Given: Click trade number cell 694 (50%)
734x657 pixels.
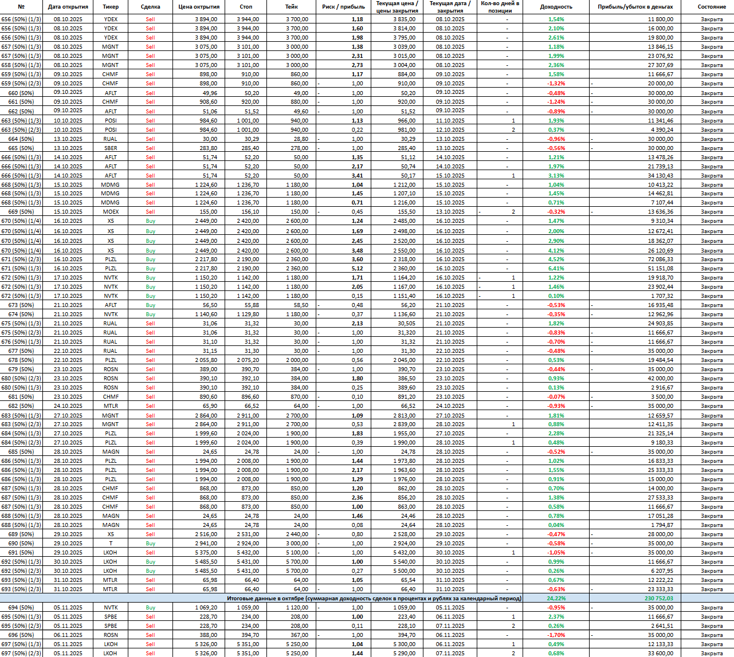Looking at the screenshot, I should point(21,608).
